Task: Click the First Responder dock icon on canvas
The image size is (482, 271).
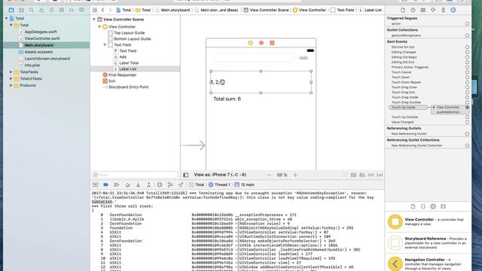Action: (x=261, y=43)
